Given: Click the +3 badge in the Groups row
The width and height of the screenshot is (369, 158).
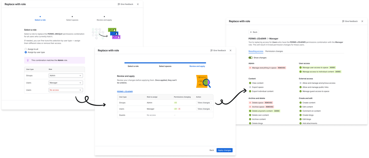Looking at the screenshot, I should [175, 103].
